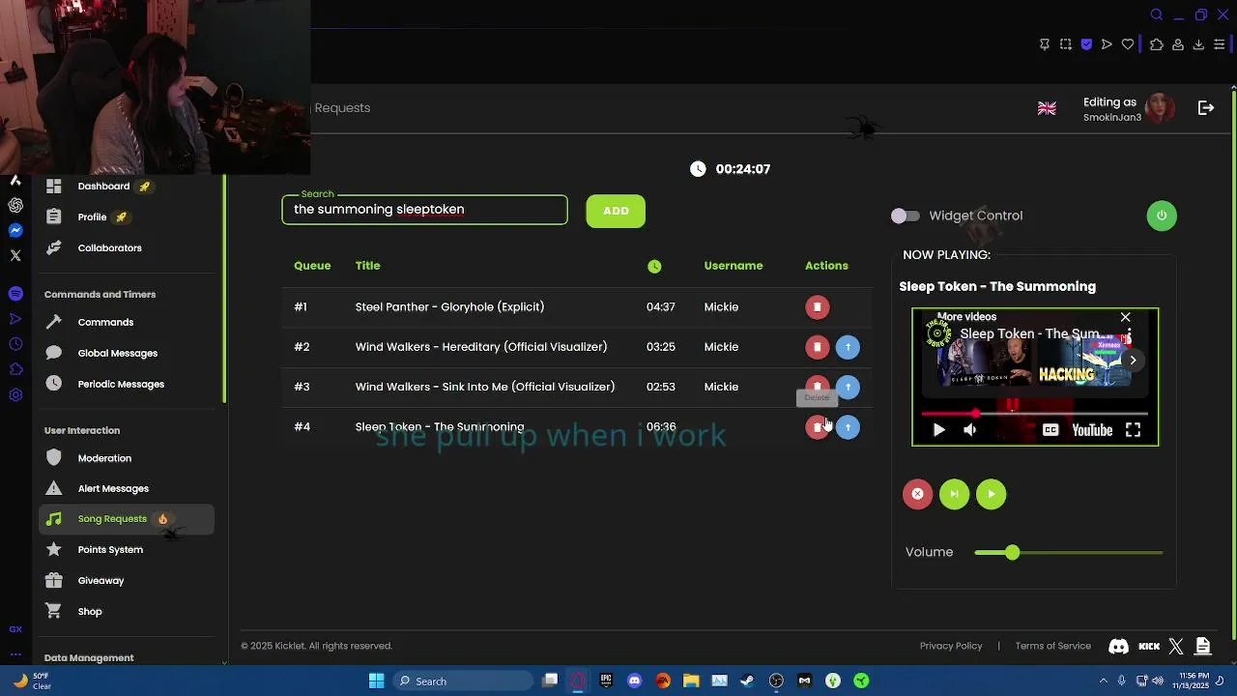Image resolution: width=1237 pixels, height=696 pixels.
Task: Click the green power button for widget
Action: click(x=1162, y=216)
